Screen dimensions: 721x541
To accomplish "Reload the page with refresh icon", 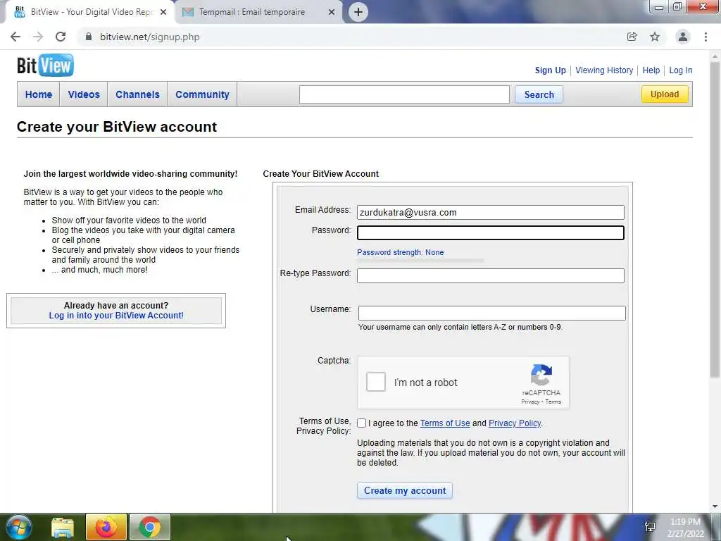I will 61,37.
